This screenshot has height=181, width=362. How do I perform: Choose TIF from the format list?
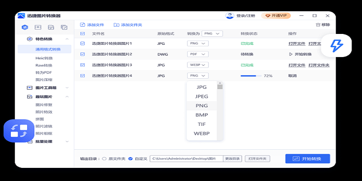pyautogui.click(x=201, y=124)
